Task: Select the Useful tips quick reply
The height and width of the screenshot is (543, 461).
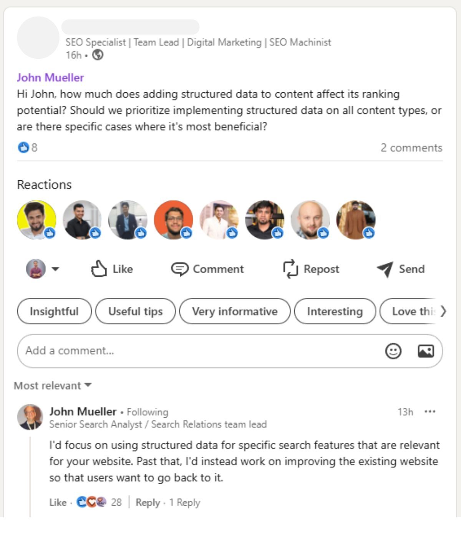Action: (135, 311)
